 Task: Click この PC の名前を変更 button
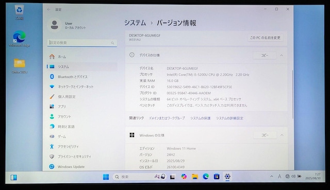[265, 38]
